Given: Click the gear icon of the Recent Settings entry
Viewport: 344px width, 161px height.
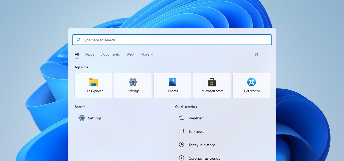Looking at the screenshot, I should point(82,118).
